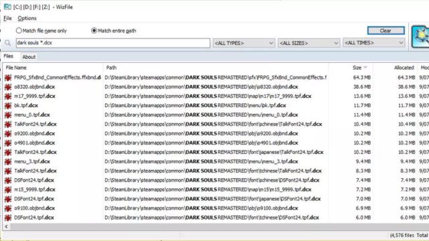Click the Size column sort arrow
429x241 pixels.
[x=365, y=68]
